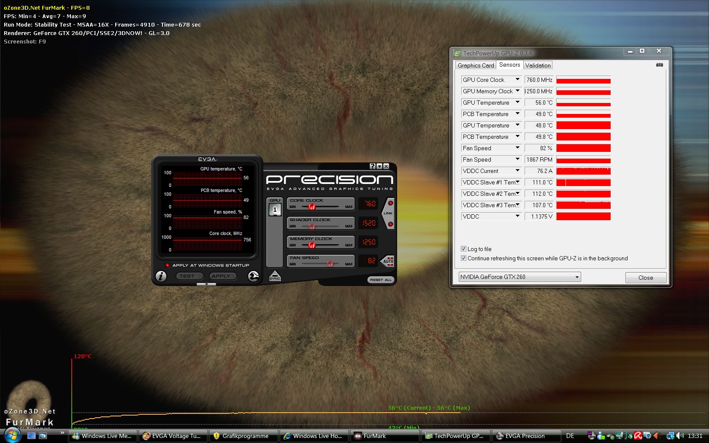Click the Close button in GPU-Z
The image size is (709, 443).
point(646,278)
